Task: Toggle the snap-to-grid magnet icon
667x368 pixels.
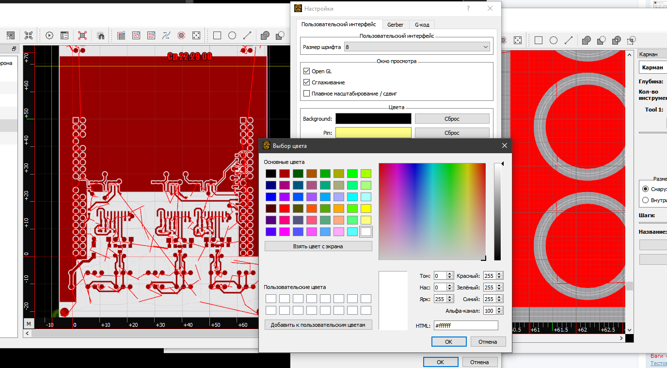Action: click(100, 35)
